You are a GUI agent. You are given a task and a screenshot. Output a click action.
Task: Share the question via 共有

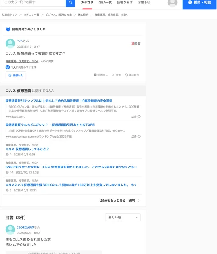point(116,75)
